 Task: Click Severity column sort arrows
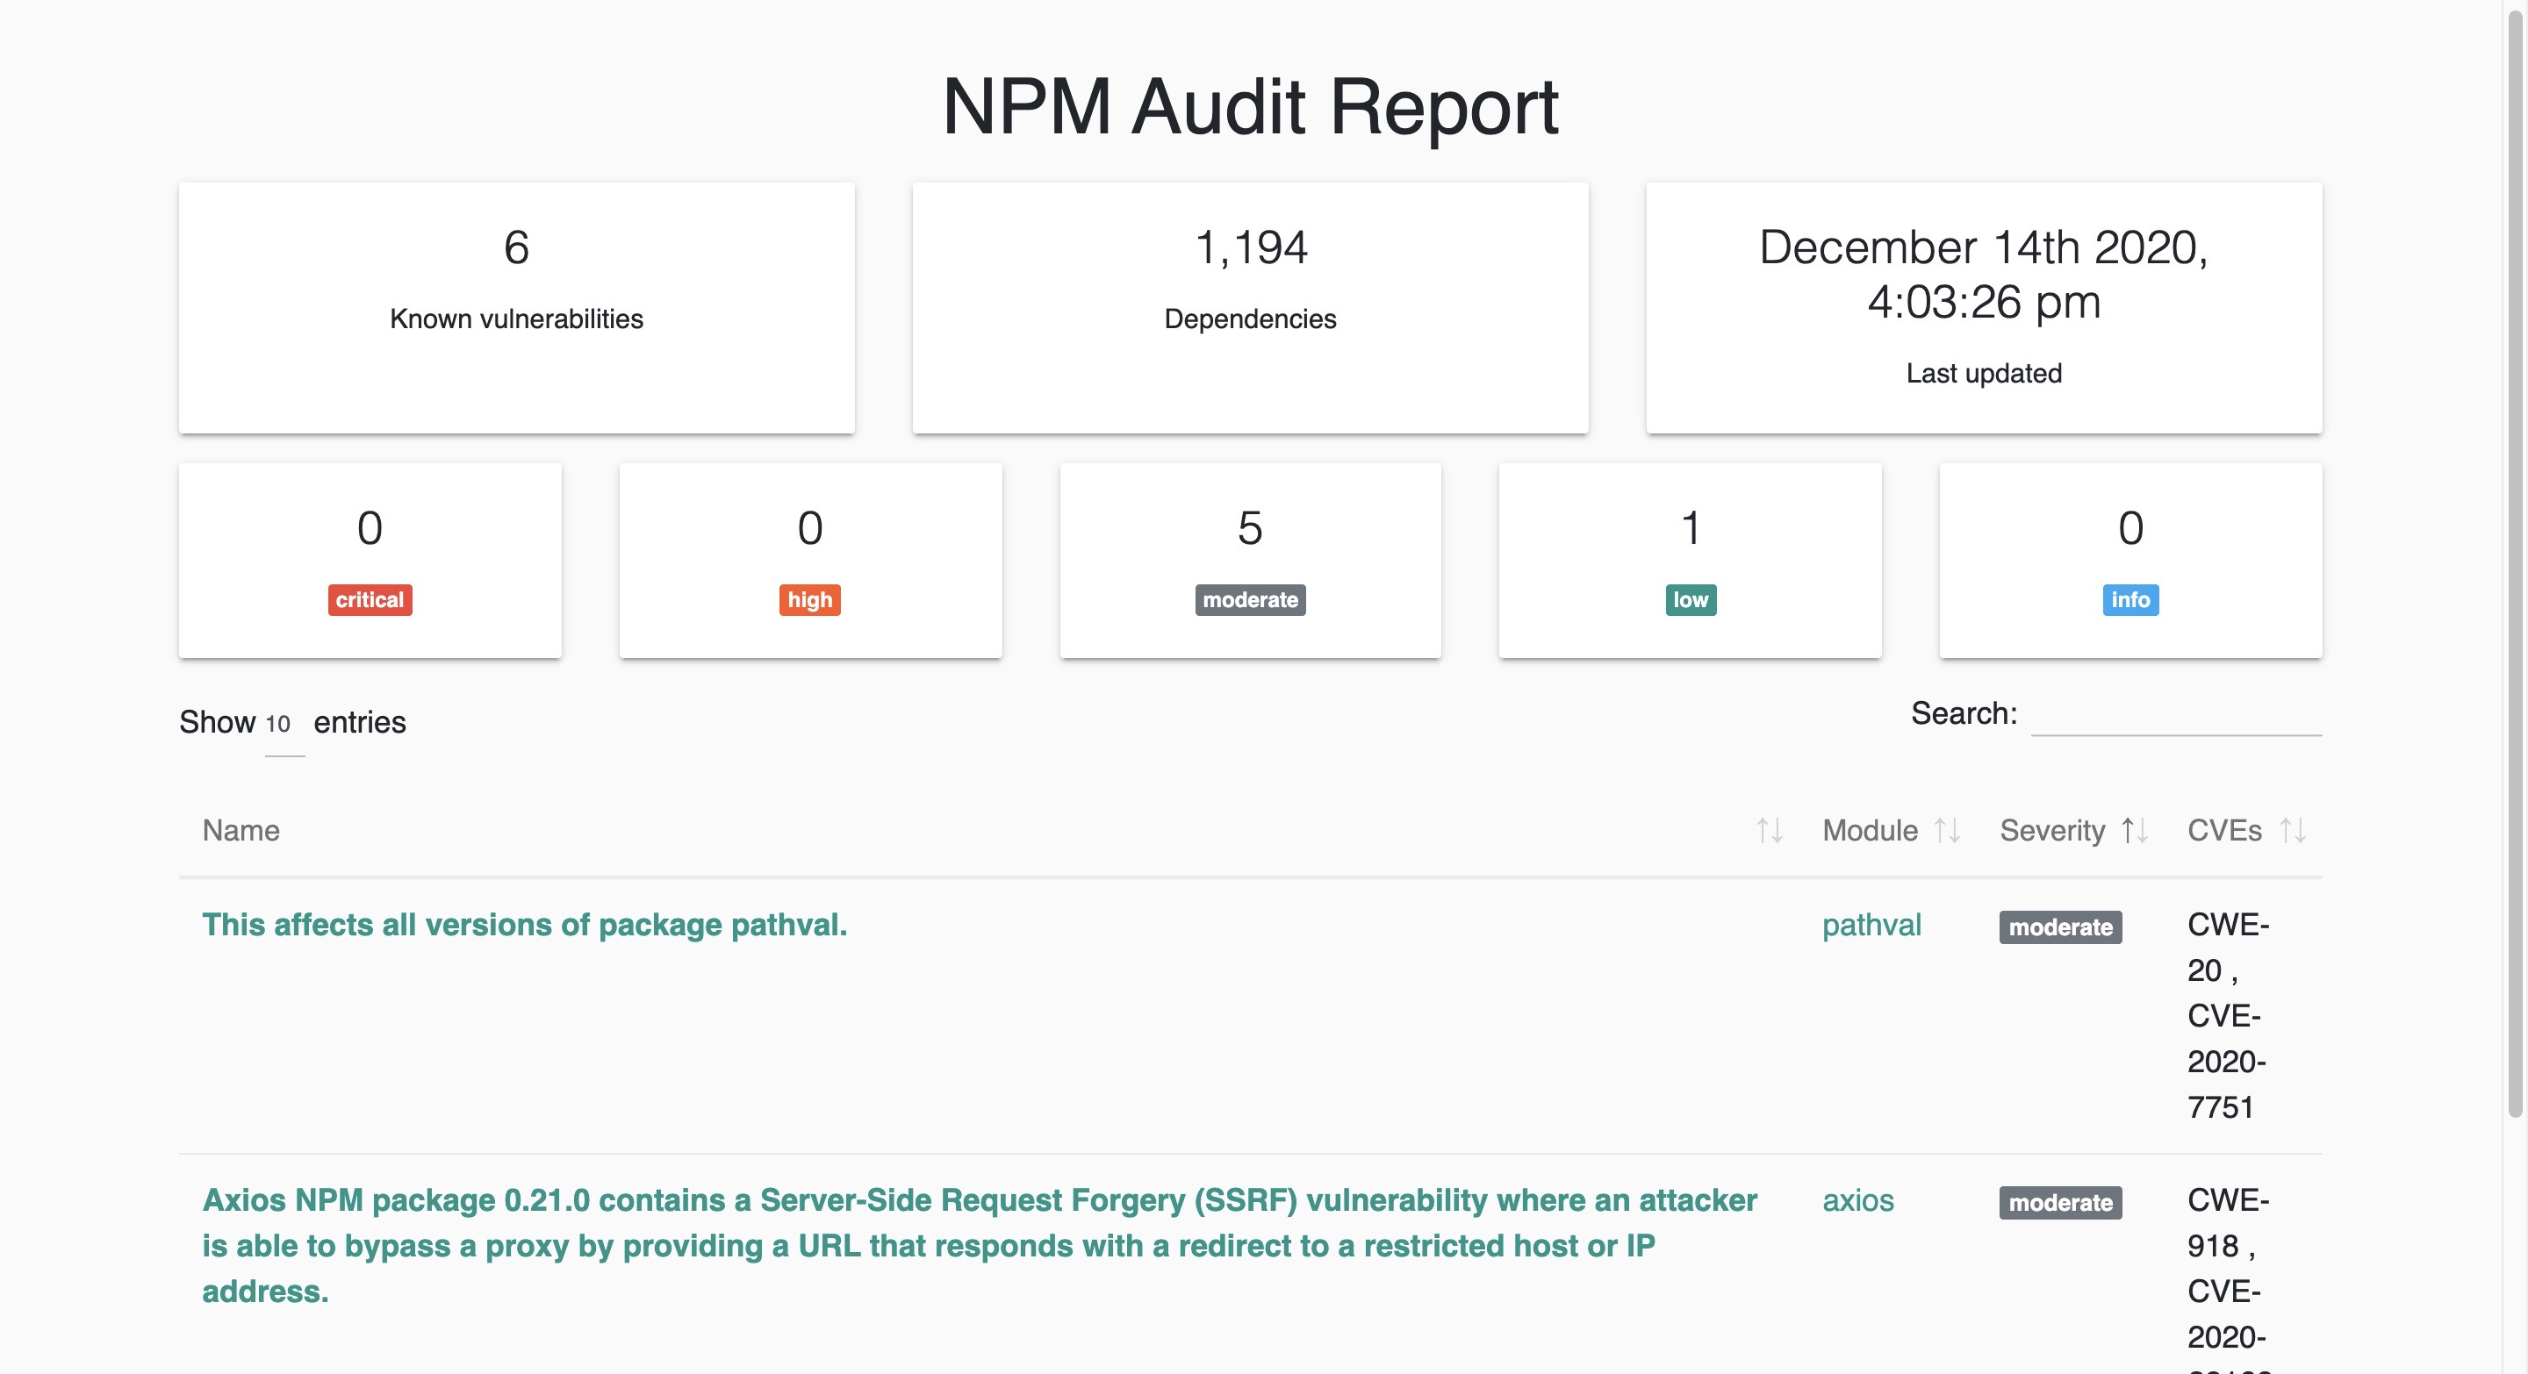point(2134,831)
